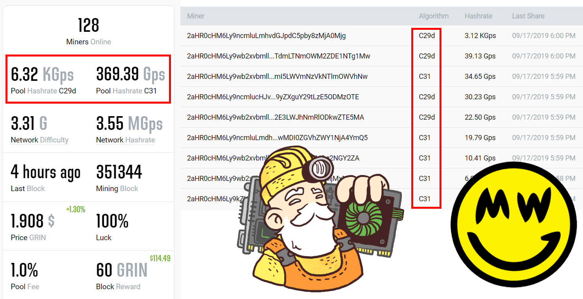Click the 39.13 Gps hashrate cell
Screen dimensions: 583x299
480,56
